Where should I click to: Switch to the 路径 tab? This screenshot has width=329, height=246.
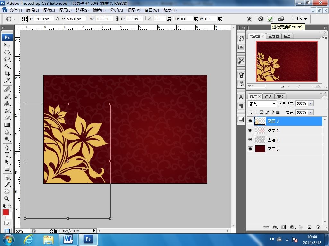point(280,96)
